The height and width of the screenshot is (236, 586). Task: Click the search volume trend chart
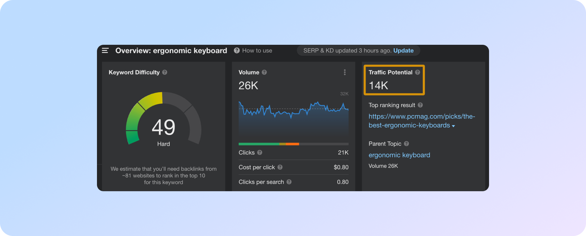point(293,118)
